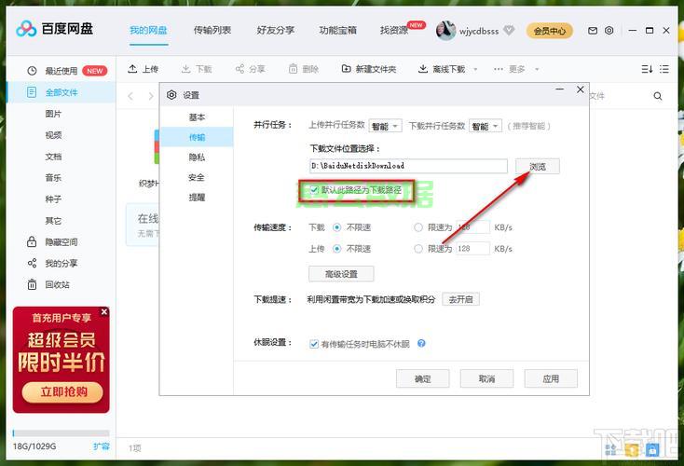Select download 不限速 radio button
The width and height of the screenshot is (684, 466).
336,227
